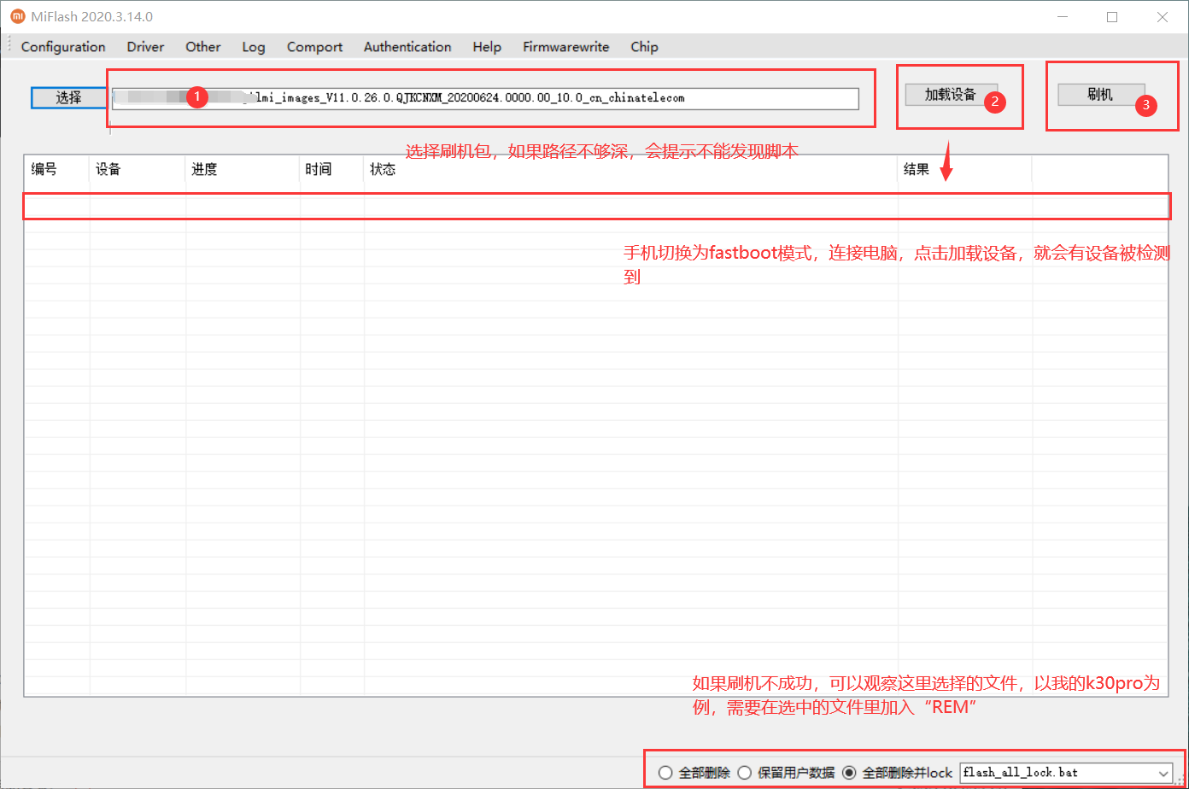This screenshot has width=1189, height=789.
Task: Open the Firmwarewrite menu
Action: click(x=566, y=47)
